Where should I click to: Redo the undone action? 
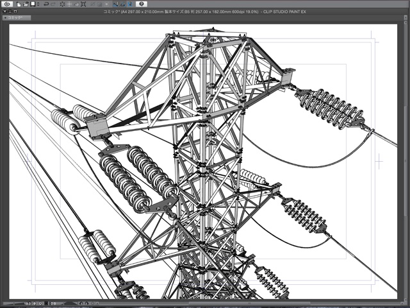coord(53,4)
